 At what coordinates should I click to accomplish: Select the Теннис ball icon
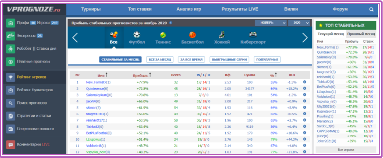pos(163,35)
